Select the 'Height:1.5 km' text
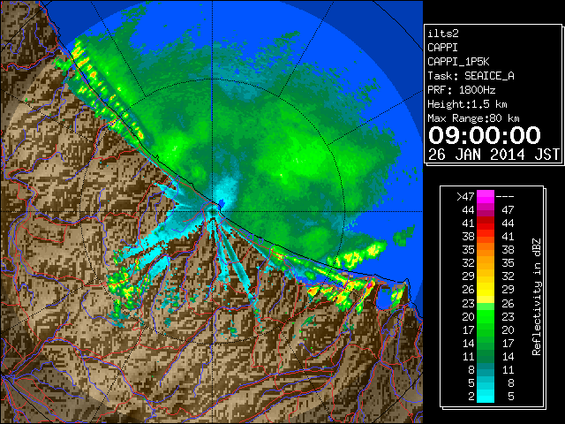 tap(467, 104)
